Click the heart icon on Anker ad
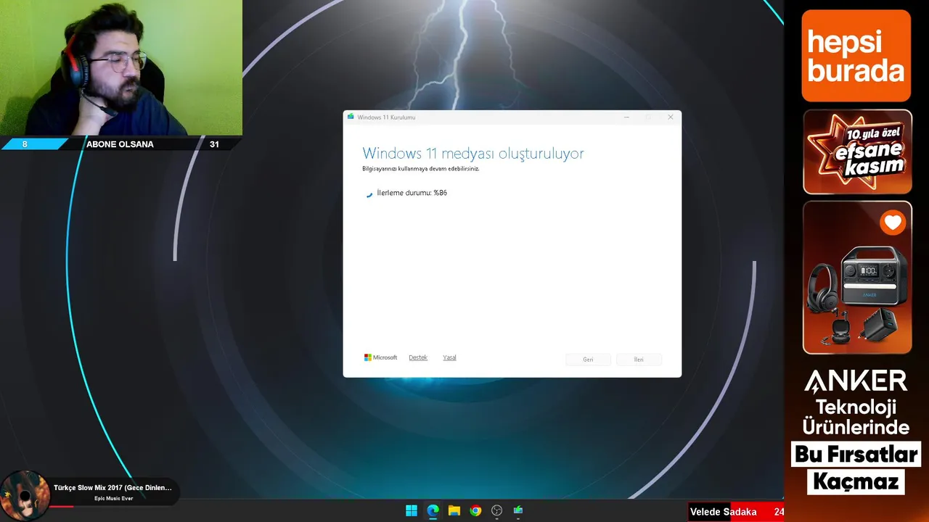The width and height of the screenshot is (929, 522). [x=893, y=223]
